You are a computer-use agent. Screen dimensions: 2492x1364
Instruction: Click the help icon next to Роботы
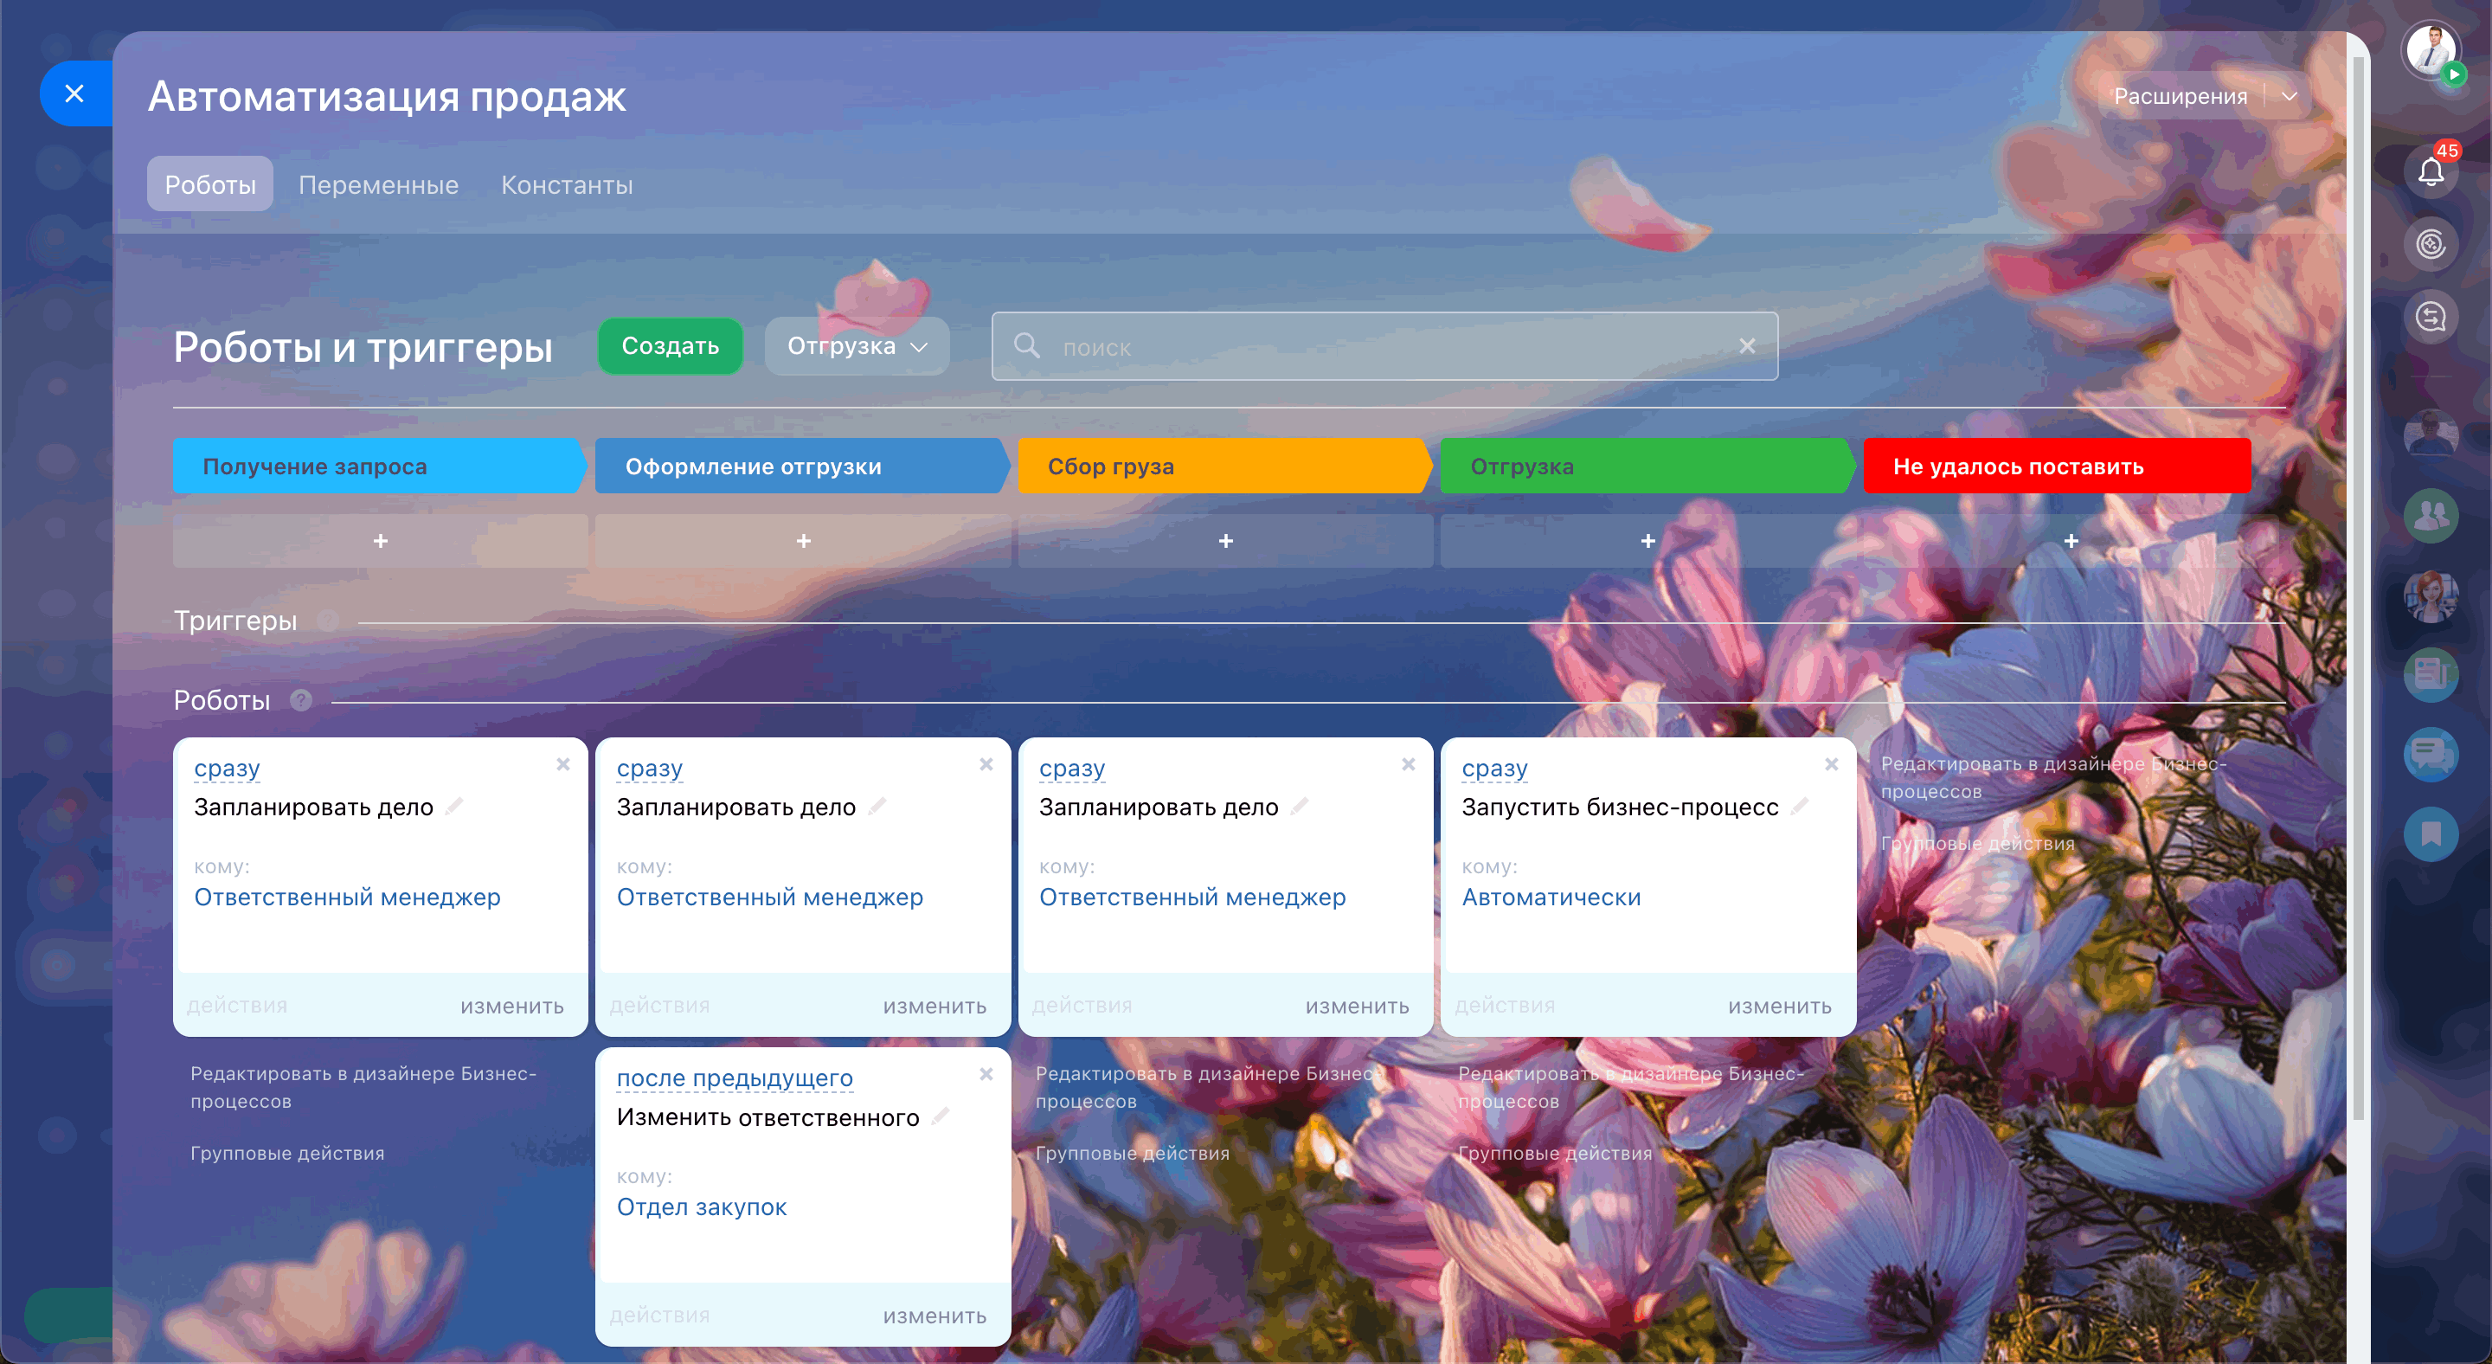pos(301,699)
